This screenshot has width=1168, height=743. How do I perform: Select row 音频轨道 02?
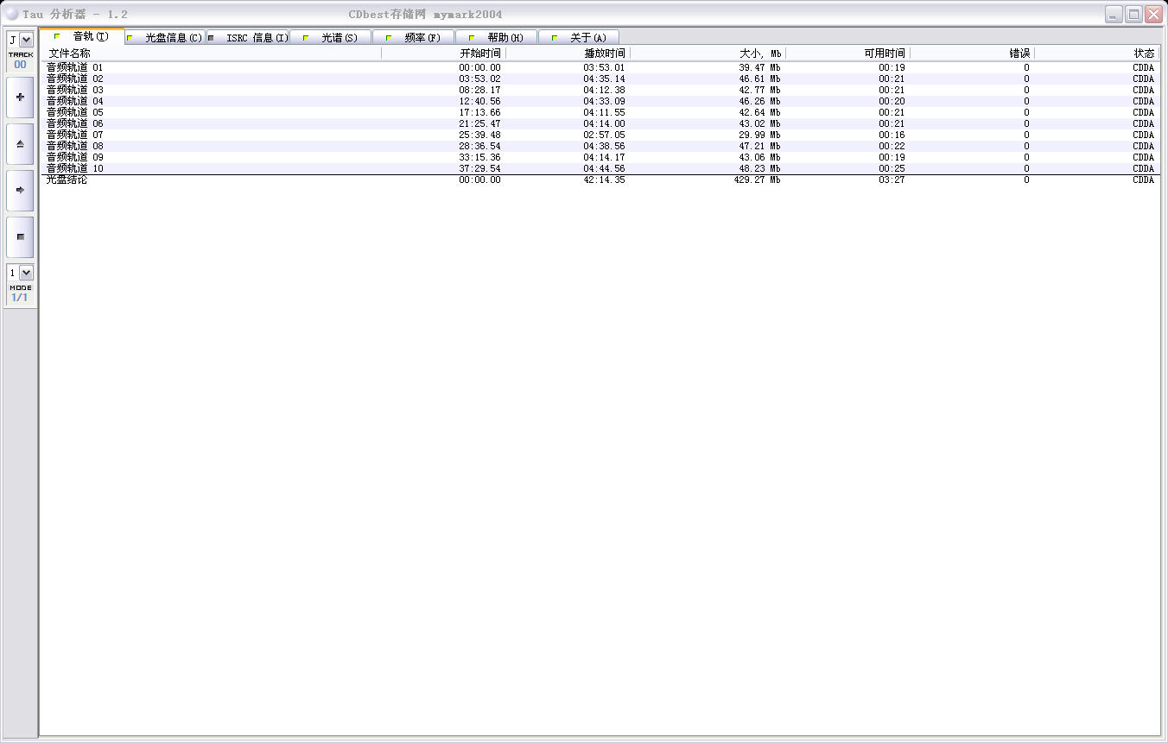pyautogui.click(x=600, y=79)
